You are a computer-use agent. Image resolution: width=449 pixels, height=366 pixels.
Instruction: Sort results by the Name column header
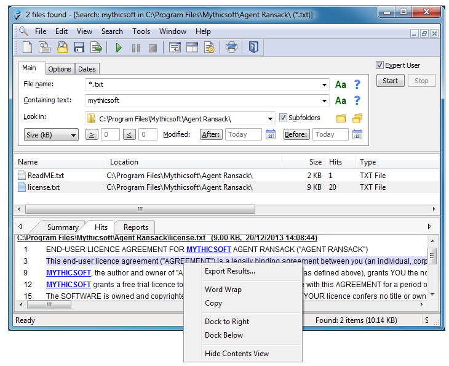[60, 162]
